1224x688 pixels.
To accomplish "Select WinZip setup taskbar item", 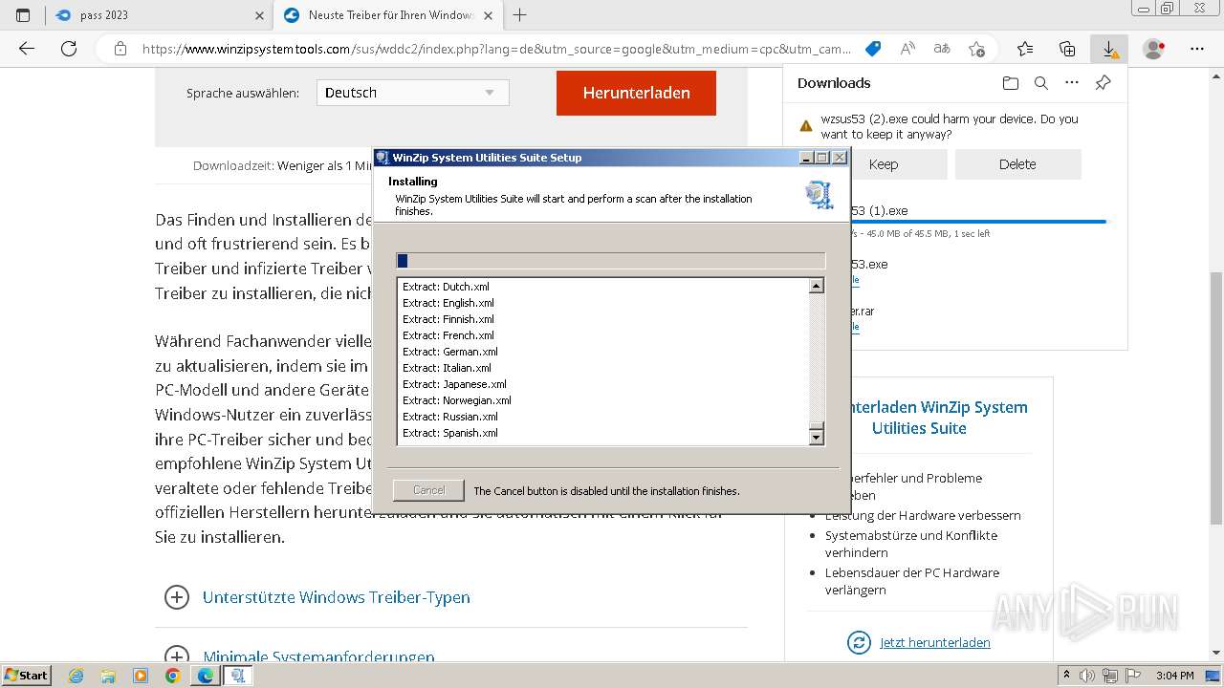I will pyautogui.click(x=238, y=676).
